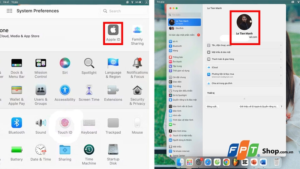The image size is (300, 169).
Task: Open Users & Groups preferences
Action: pyautogui.click(x=41, y=95)
